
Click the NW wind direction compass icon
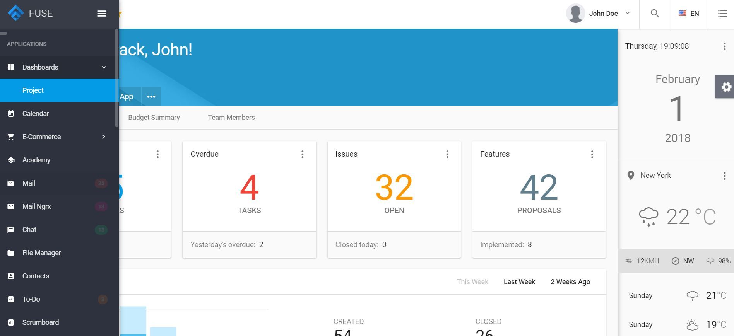[x=675, y=261]
